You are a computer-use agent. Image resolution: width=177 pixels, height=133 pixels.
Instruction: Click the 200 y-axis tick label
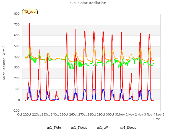click(x=17, y=78)
